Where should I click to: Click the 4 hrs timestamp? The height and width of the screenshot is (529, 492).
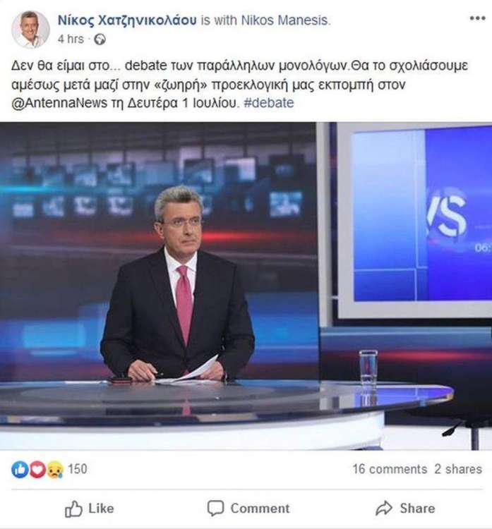point(71,39)
